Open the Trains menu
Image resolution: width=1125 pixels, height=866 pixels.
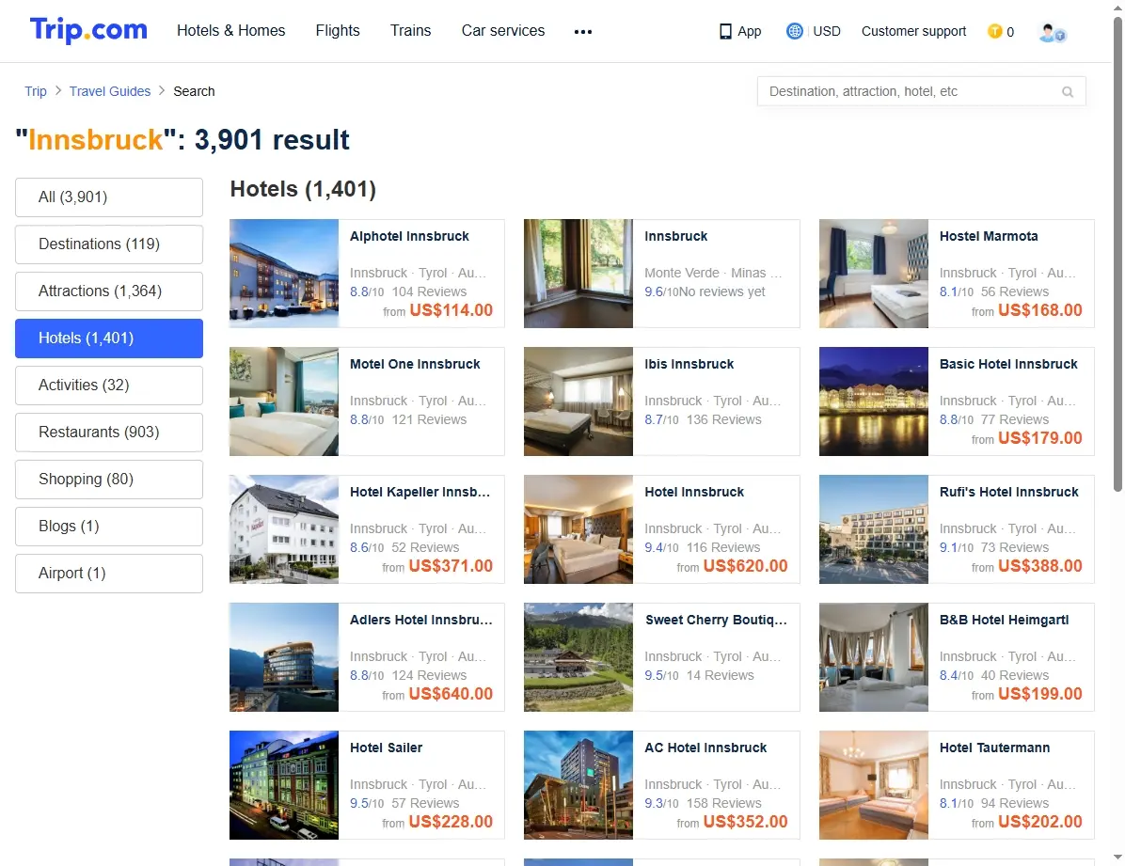coord(410,31)
